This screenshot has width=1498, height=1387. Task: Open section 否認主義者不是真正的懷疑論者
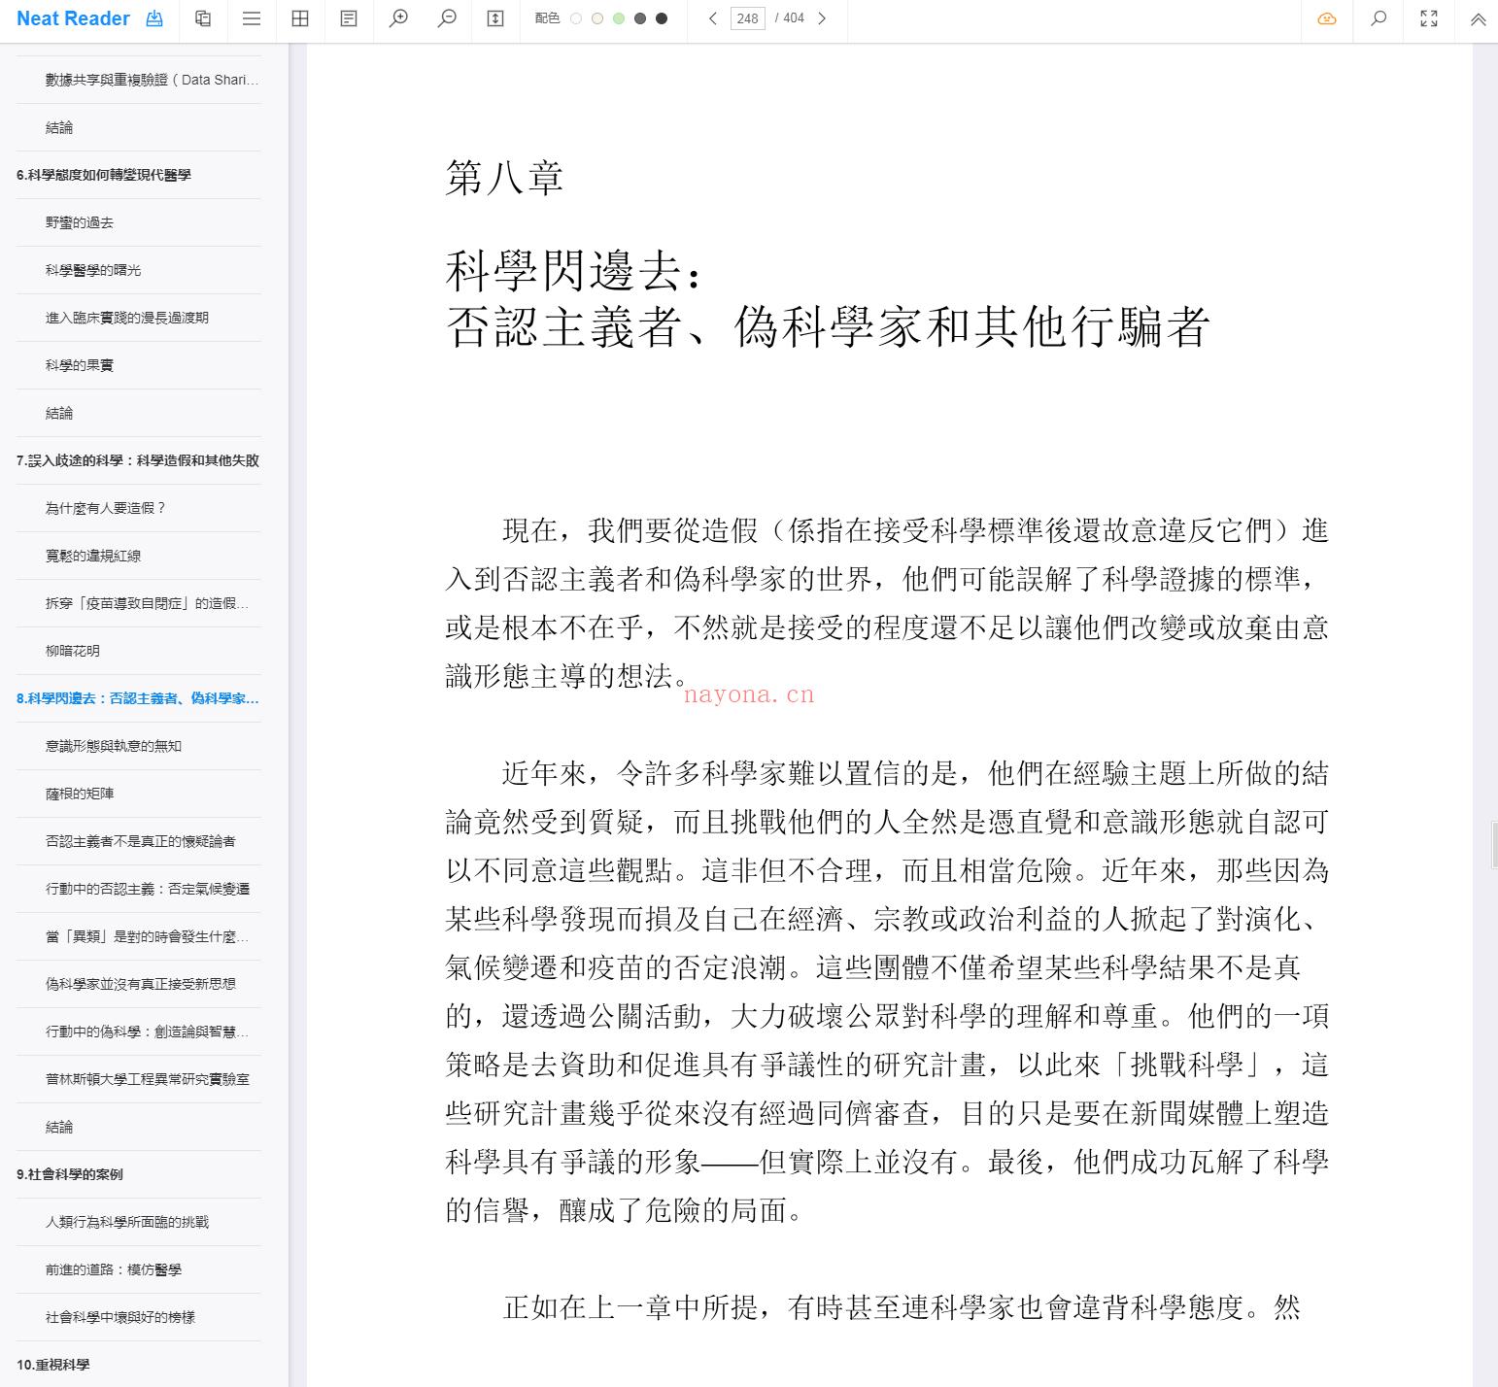[x=141, y=841]
